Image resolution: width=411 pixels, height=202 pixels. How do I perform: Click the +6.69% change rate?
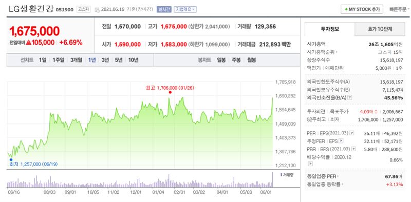coord(71,43)
